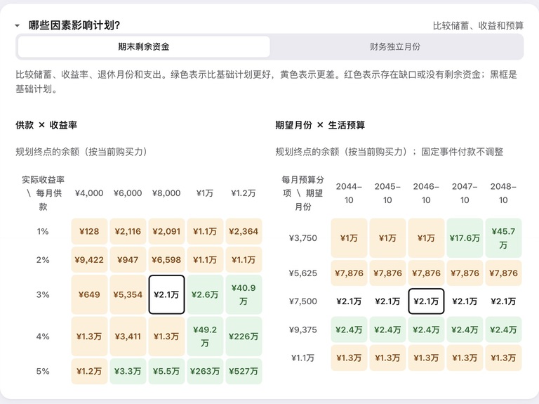Click the ¥5,354 cell
Screen dimensions: 539x404
128,294
